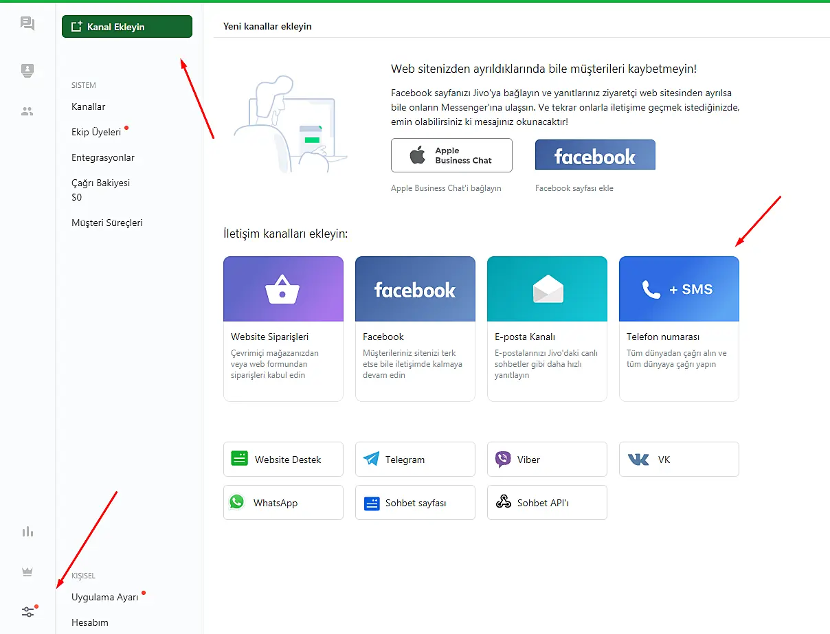This screenshot has height=634, width=830.
Task: Select Müşteri Süreçleri in sidebar
Action: pyautogui.click(x=107, y=223)
